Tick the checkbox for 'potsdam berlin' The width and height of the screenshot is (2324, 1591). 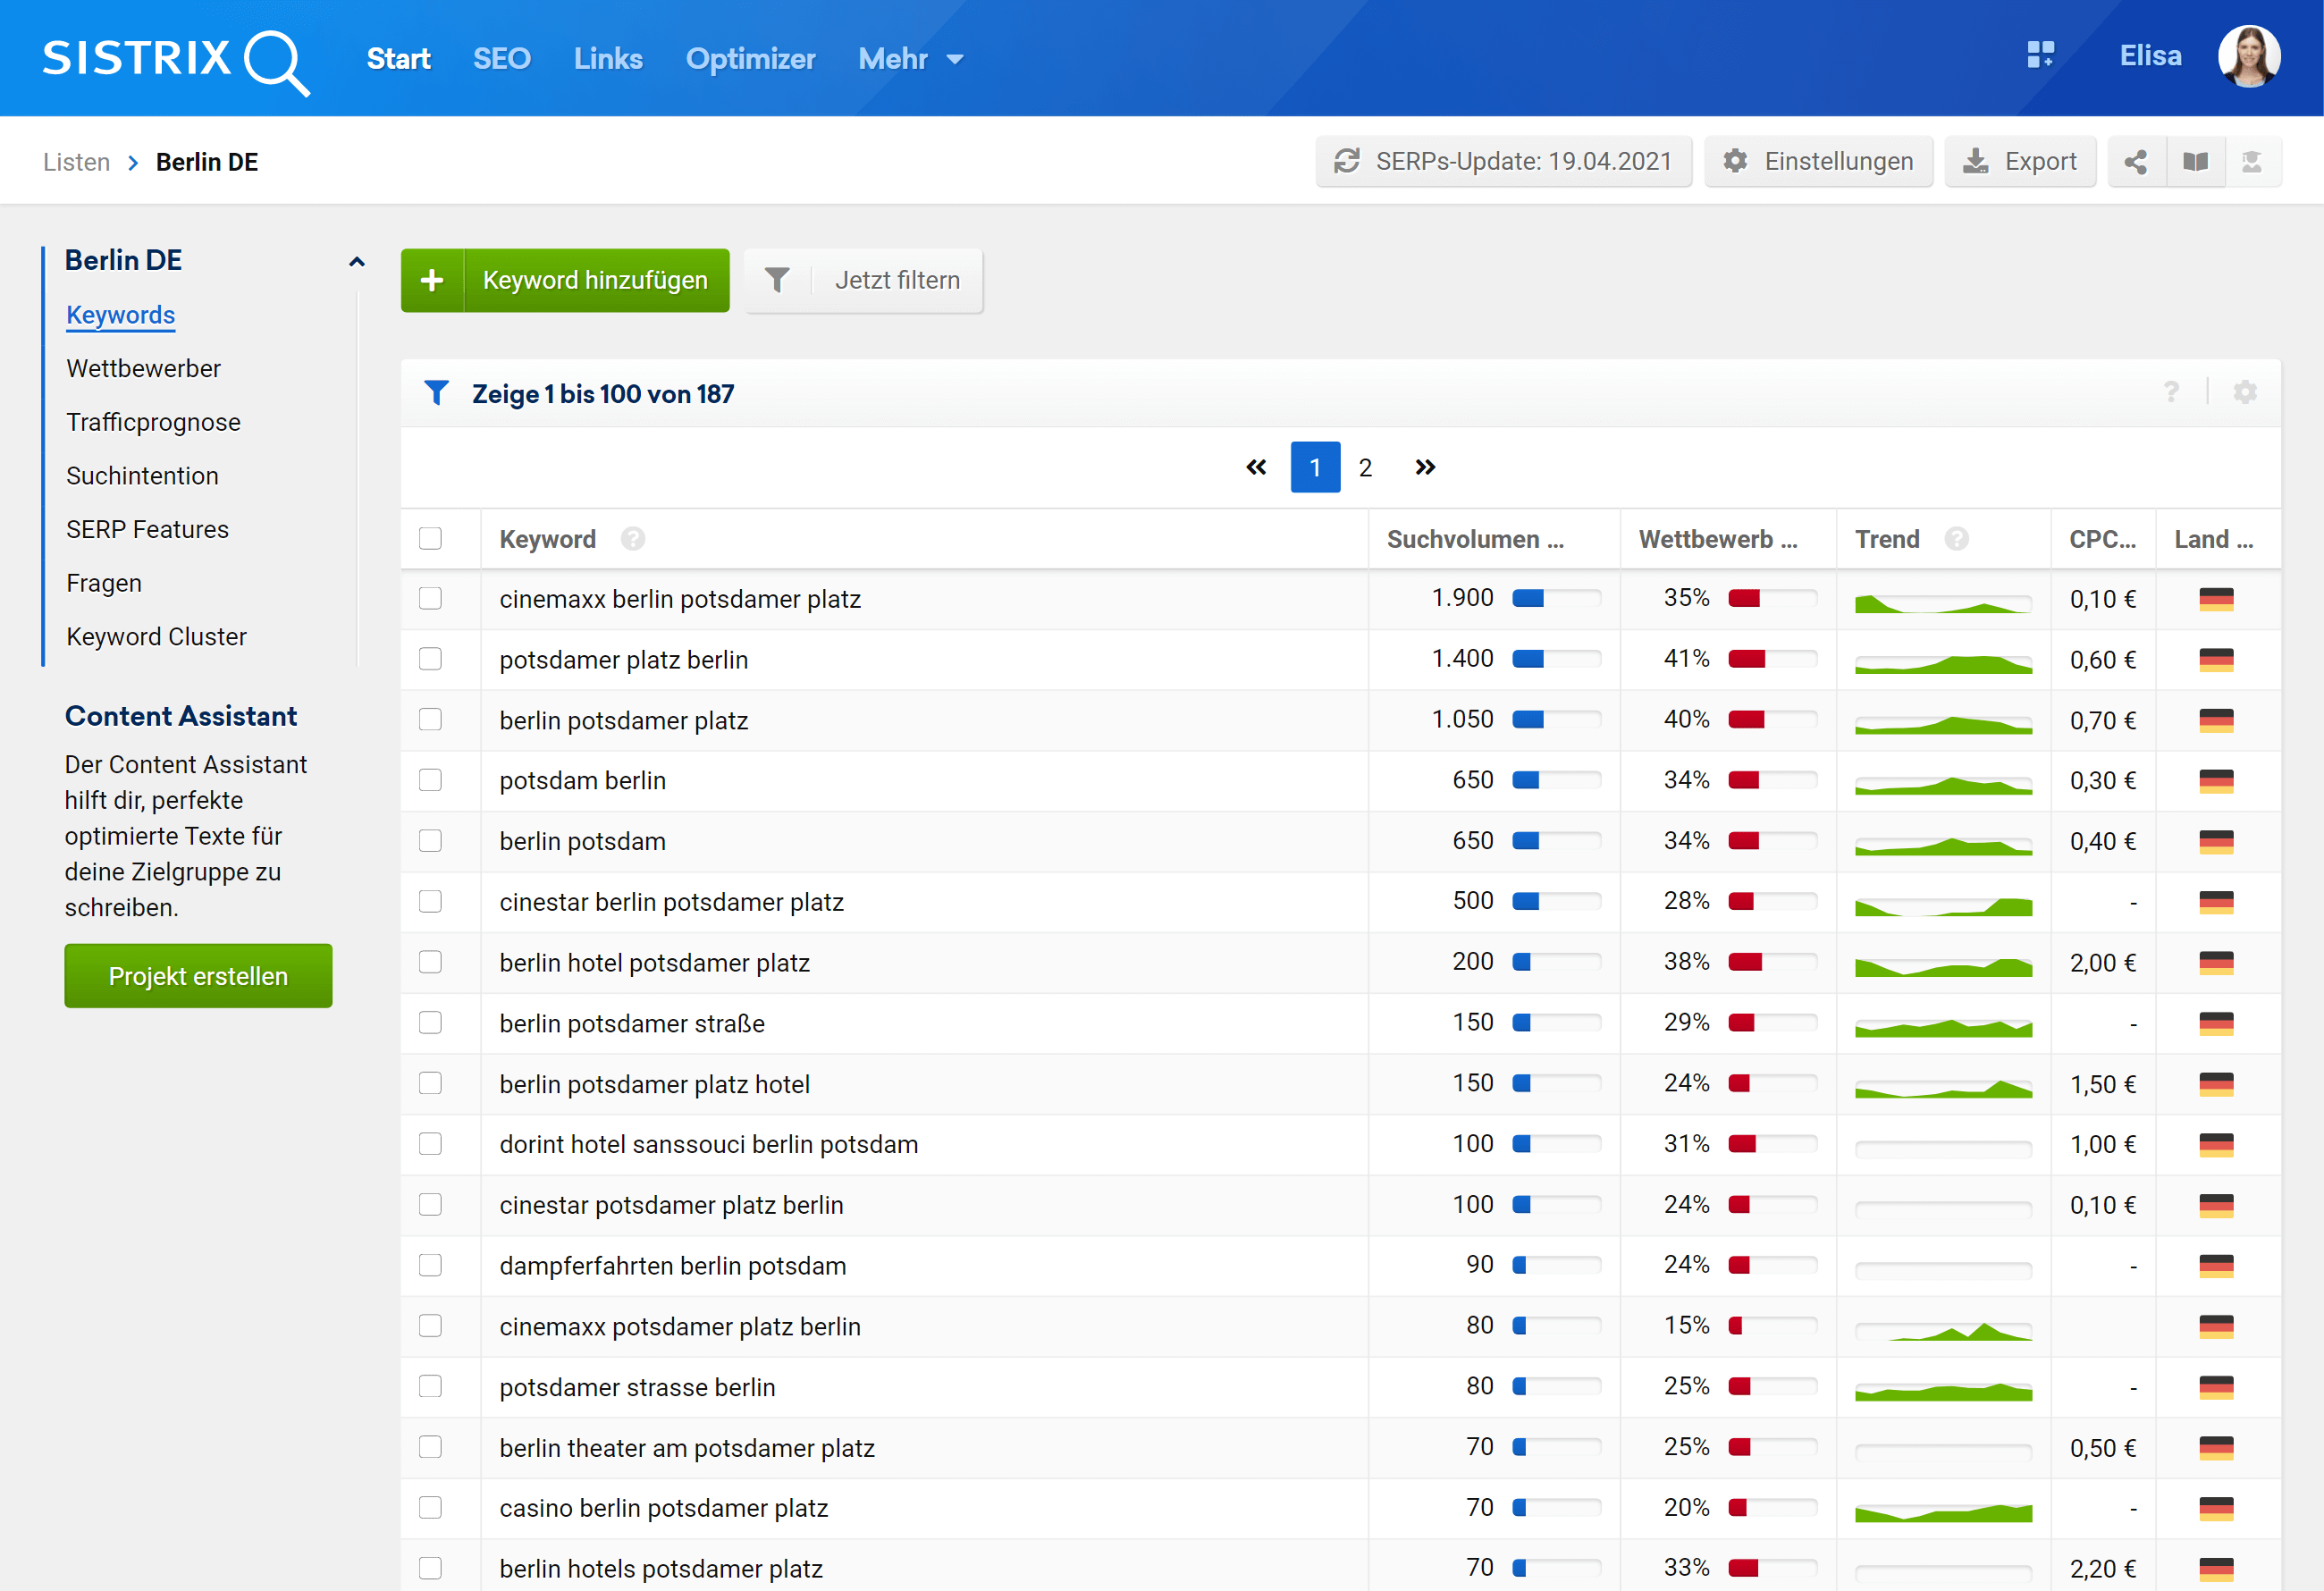tap(430, 780)
